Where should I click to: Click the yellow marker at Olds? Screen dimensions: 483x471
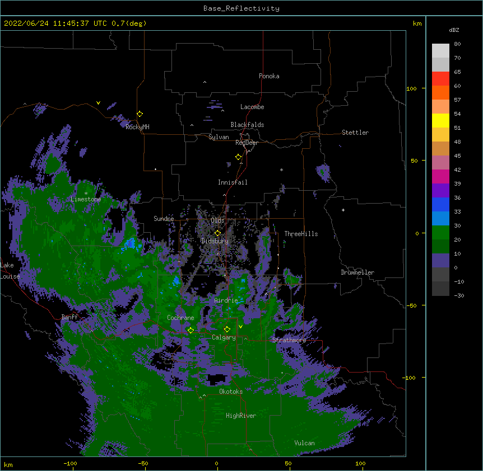point(217,233)
